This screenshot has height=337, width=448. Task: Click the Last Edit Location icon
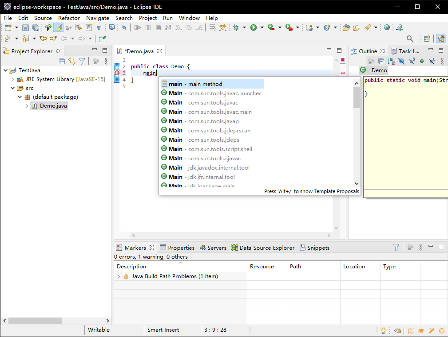pos(43,39)
